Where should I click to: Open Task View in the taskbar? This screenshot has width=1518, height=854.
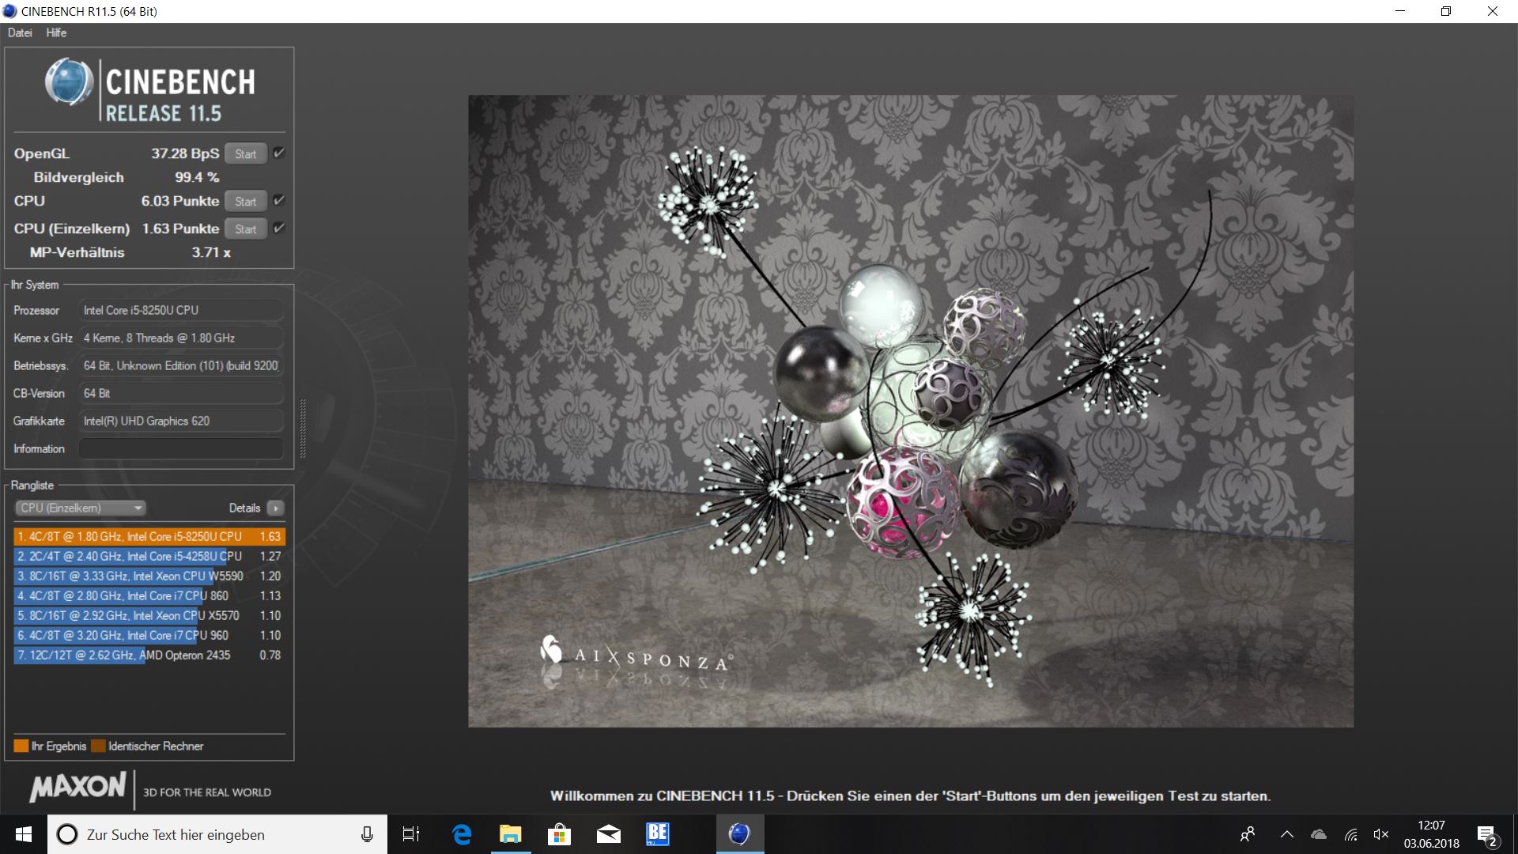point(411,834)
